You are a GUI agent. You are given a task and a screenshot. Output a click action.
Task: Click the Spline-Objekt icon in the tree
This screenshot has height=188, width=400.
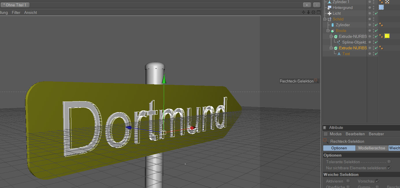point(339,42)
